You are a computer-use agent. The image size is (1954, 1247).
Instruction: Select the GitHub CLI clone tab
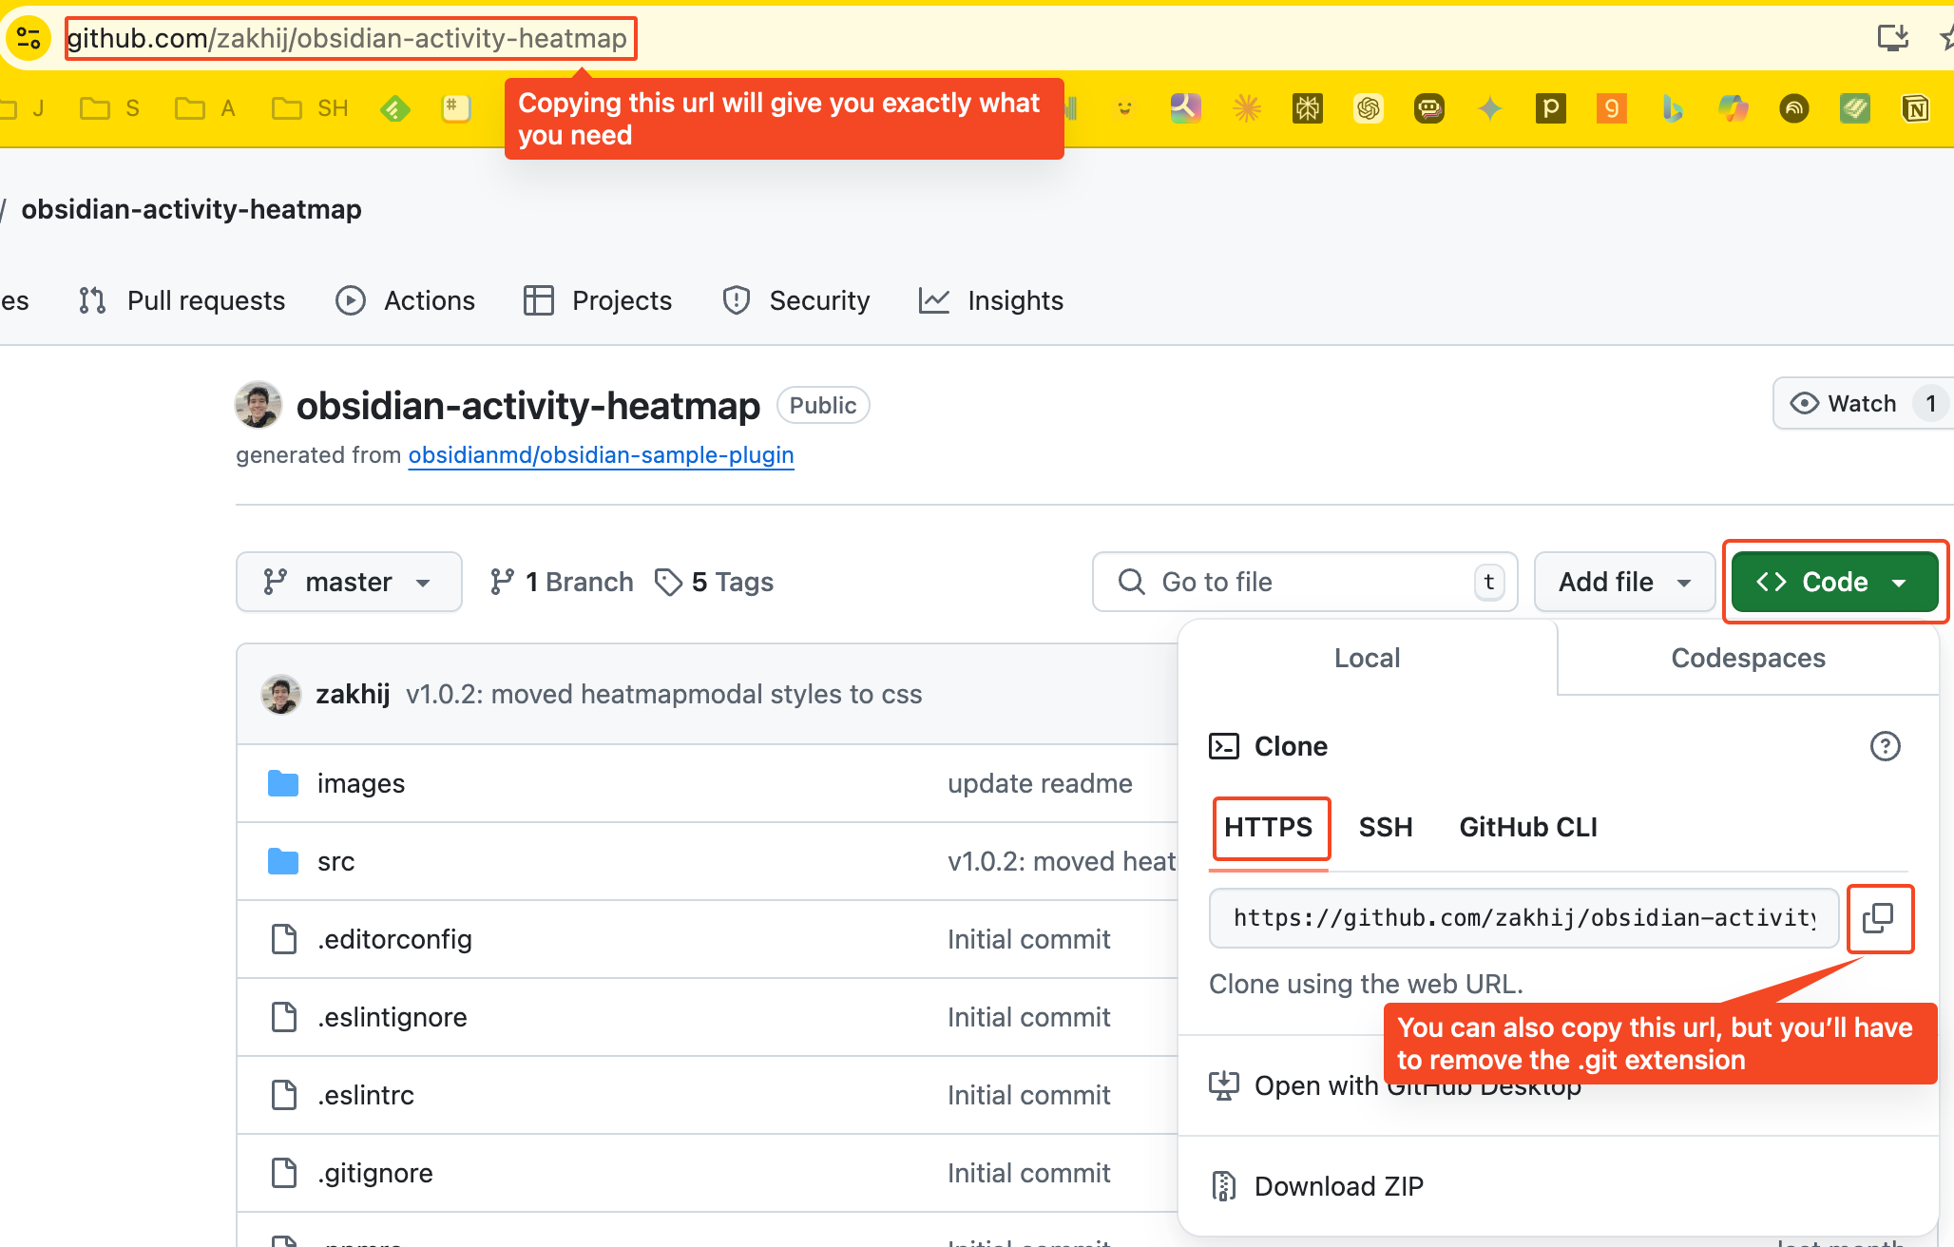click(x=1527, y=827)
